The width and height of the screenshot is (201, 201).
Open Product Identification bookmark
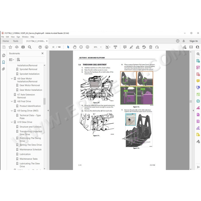[x=30, y=106]
